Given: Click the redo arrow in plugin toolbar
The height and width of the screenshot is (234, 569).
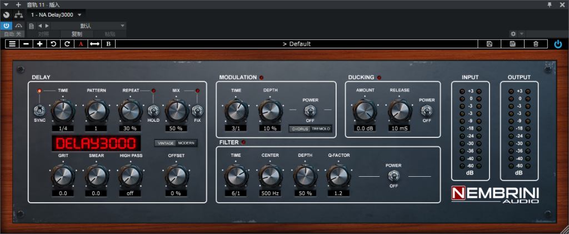Looking at the screenshot, I should coord(67,44).
